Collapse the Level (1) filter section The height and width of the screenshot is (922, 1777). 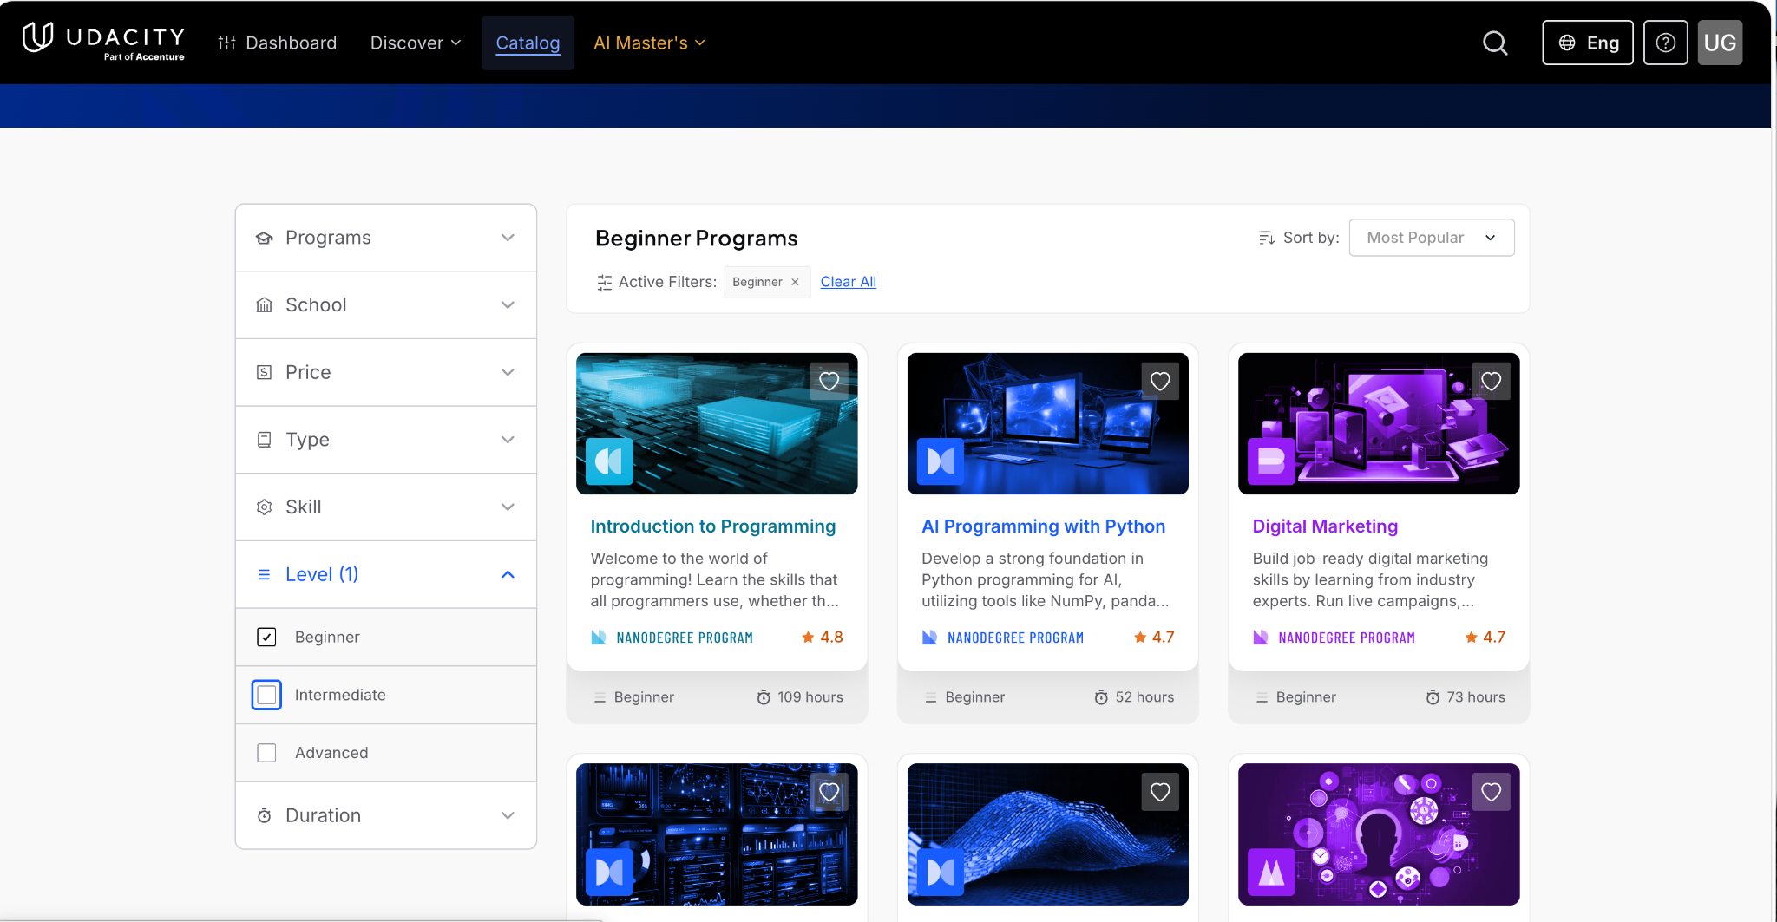tap(386, 574)
